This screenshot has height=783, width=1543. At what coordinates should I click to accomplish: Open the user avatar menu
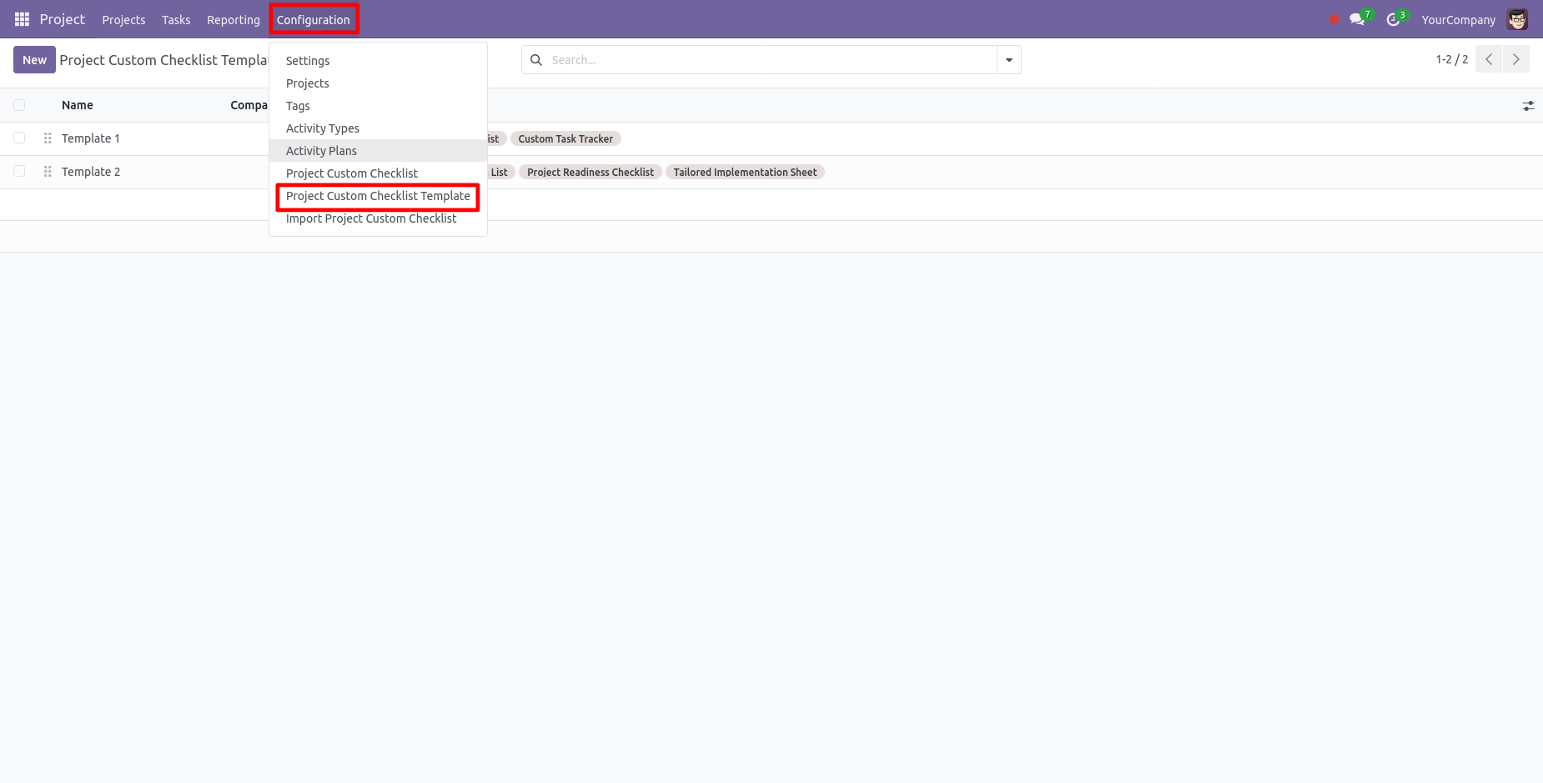click(x=1517, y=19)
